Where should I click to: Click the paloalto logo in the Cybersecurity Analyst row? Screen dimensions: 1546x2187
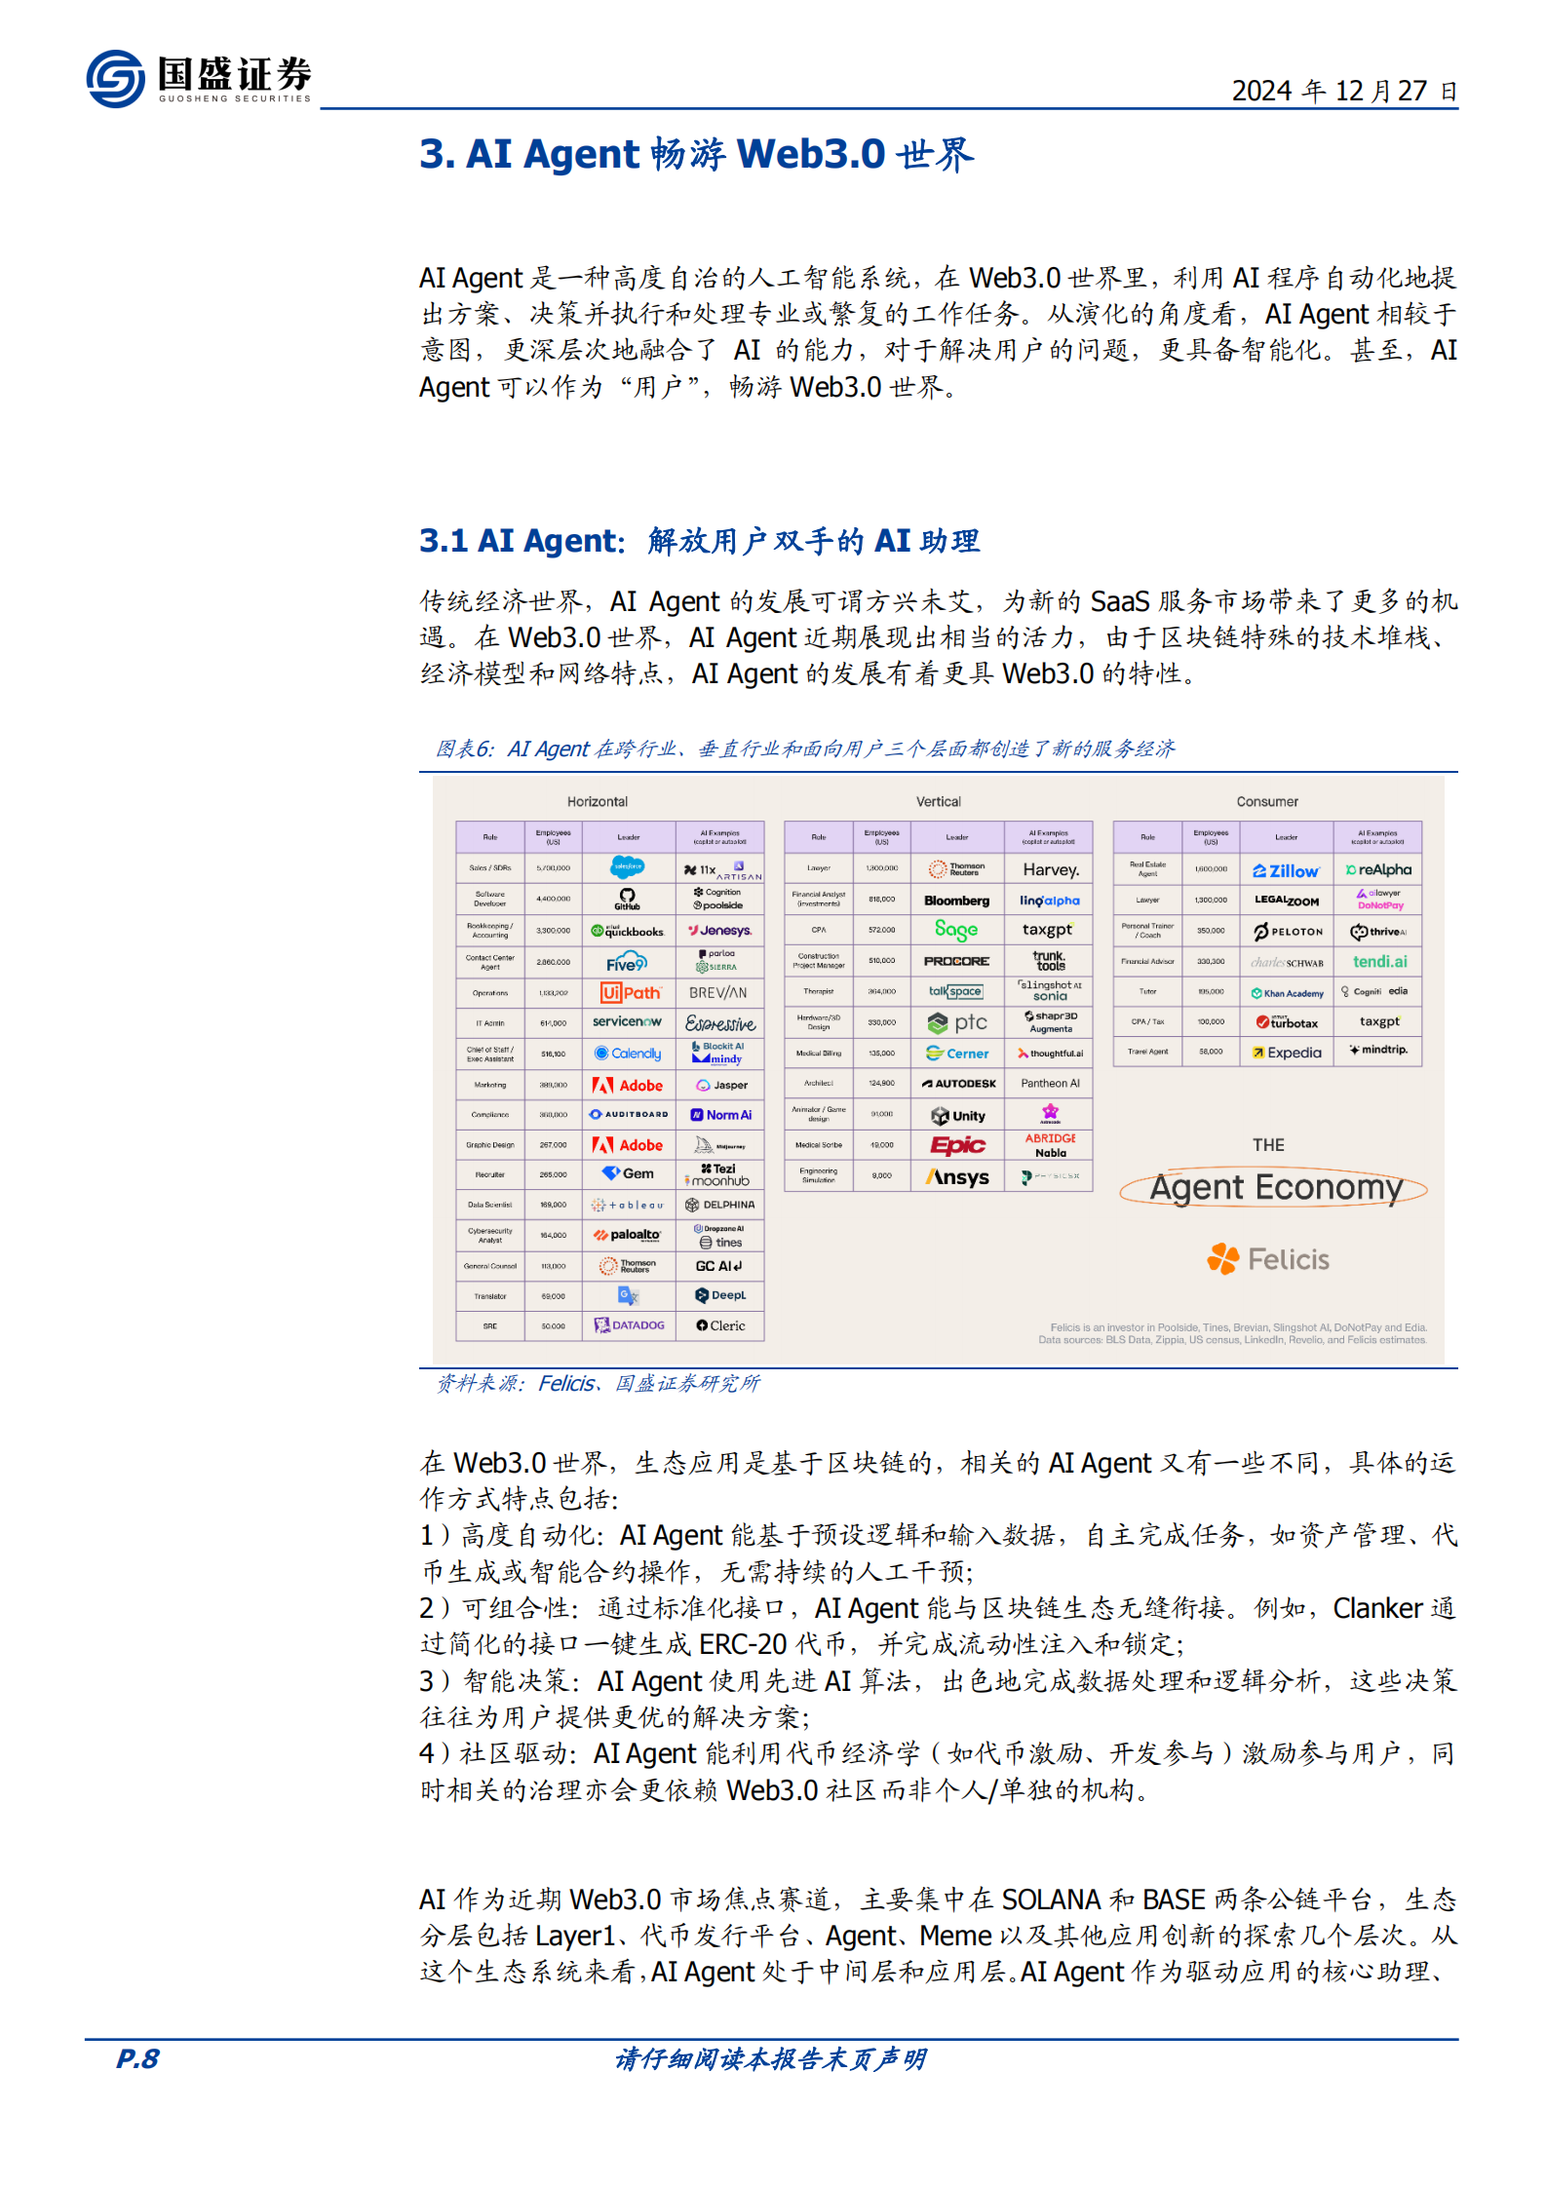pyautogui.click(x=628, y=1235)
